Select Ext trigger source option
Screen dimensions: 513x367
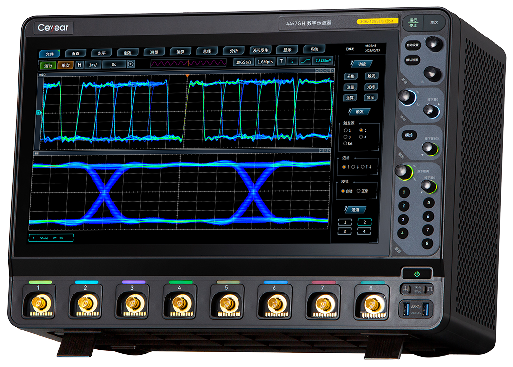[x=345, y=143]
